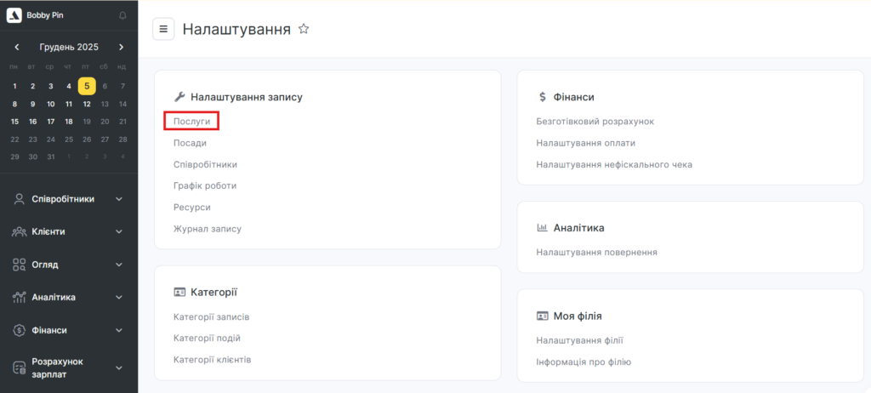Screen dimensions: 871x393
Task: Select December 17 in the calendar
Action: 50,122
